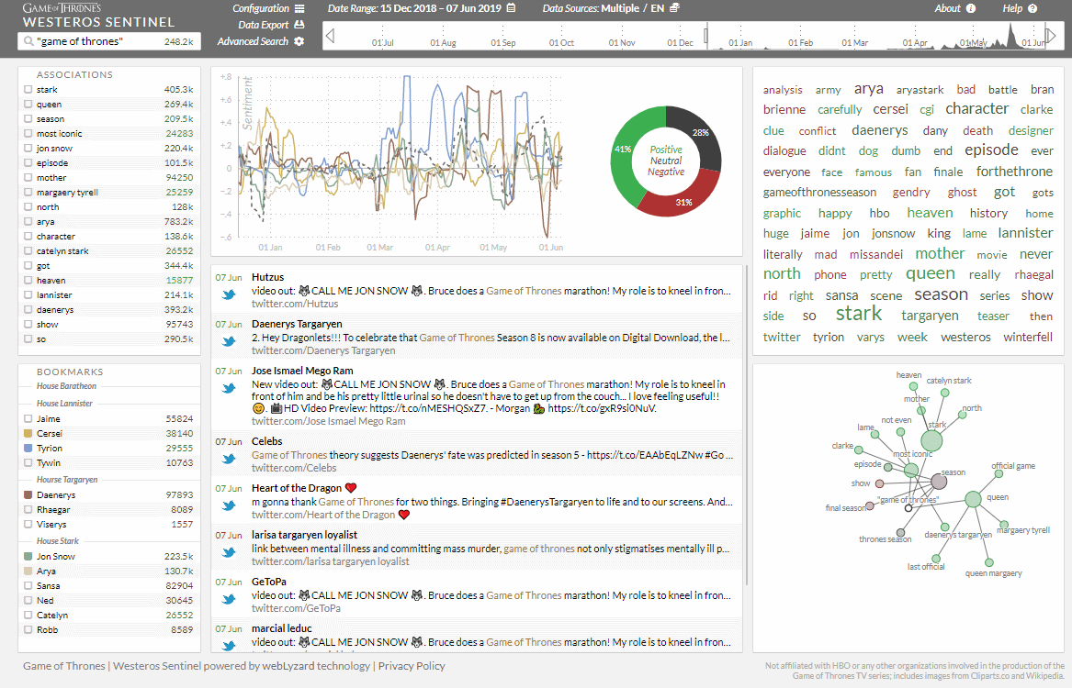Click Twitter icon beside Heart of the Dragon post
The height and width of the screenshot is (688, 1072).
229,505
